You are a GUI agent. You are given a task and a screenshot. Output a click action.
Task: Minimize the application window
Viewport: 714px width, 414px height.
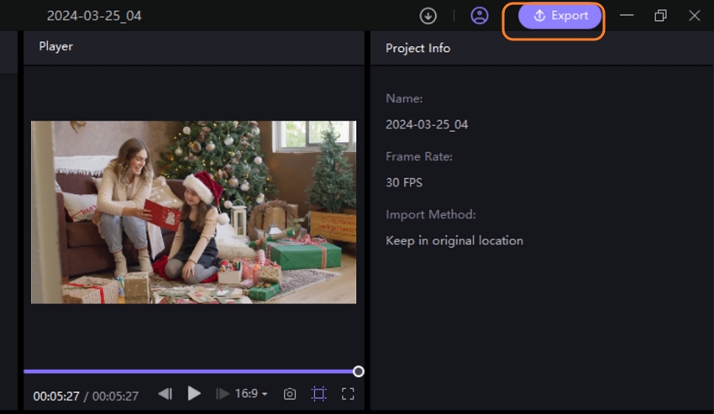[627, 15]
